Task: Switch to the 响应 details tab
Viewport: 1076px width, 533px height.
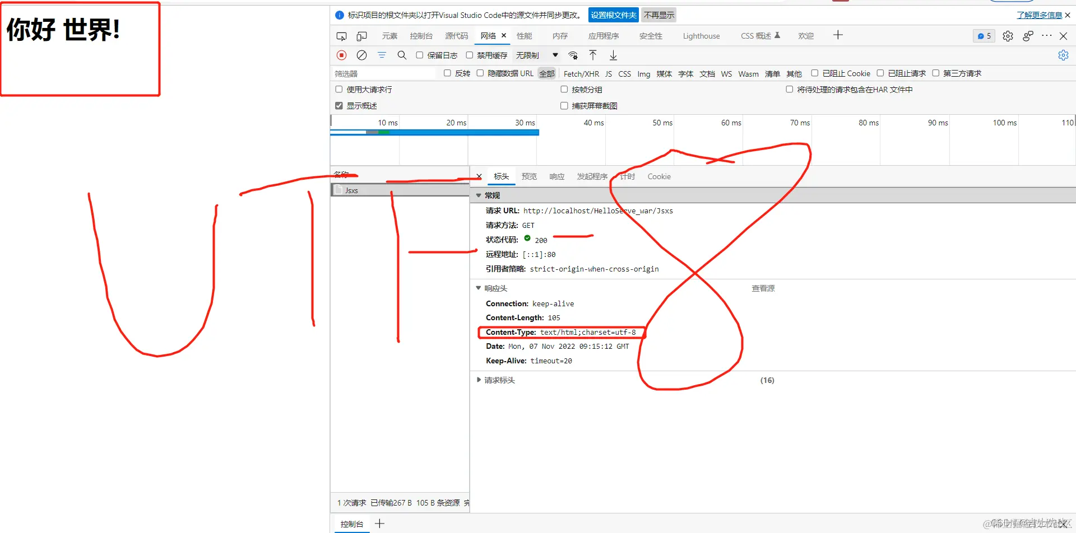Action: pyautogui.click(x=556, y=177)
